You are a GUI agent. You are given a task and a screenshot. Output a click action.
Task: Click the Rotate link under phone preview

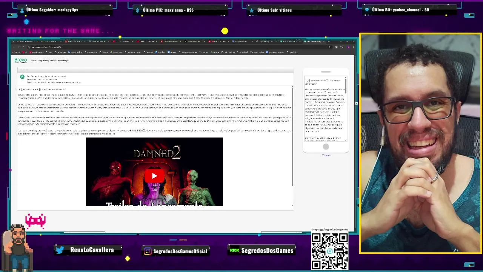pyautogui.click(x=326, y=155)
